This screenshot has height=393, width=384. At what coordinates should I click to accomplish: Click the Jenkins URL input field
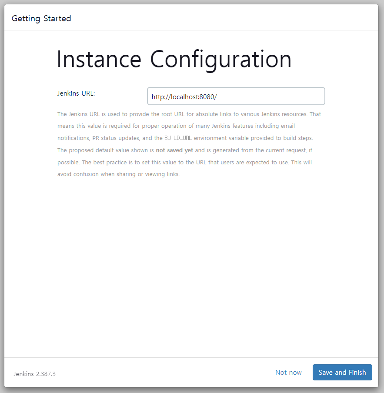(236, 96)
